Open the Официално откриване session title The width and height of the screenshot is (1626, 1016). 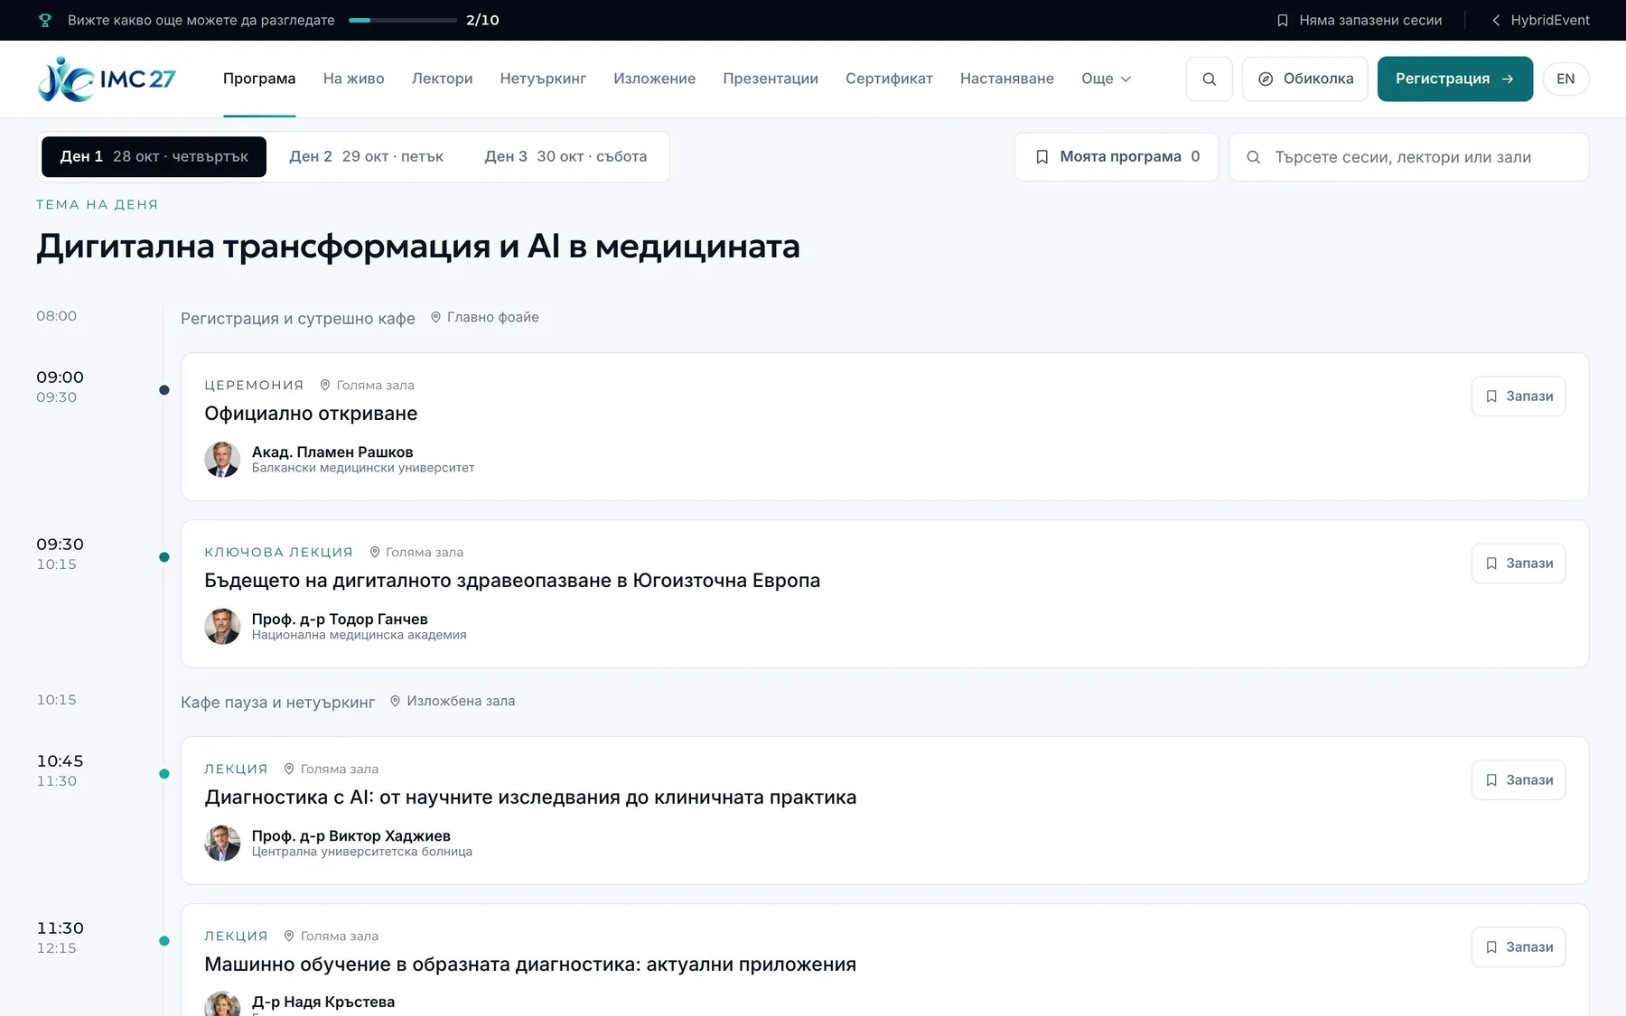coord(311,414)
